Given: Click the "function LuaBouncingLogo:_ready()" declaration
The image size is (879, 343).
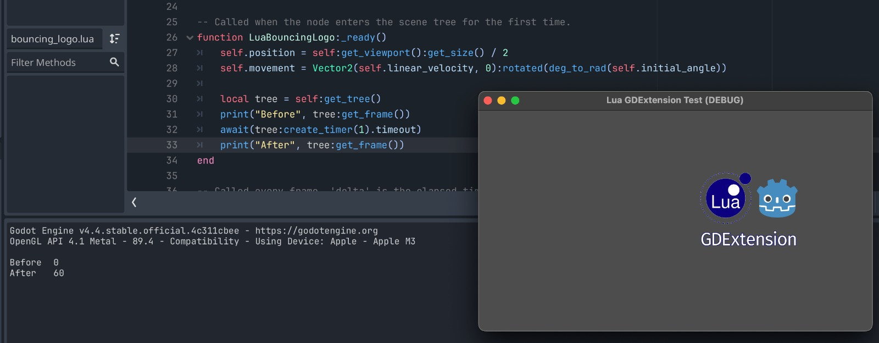Looking at the screenshot, I should [x=292, y=38].
